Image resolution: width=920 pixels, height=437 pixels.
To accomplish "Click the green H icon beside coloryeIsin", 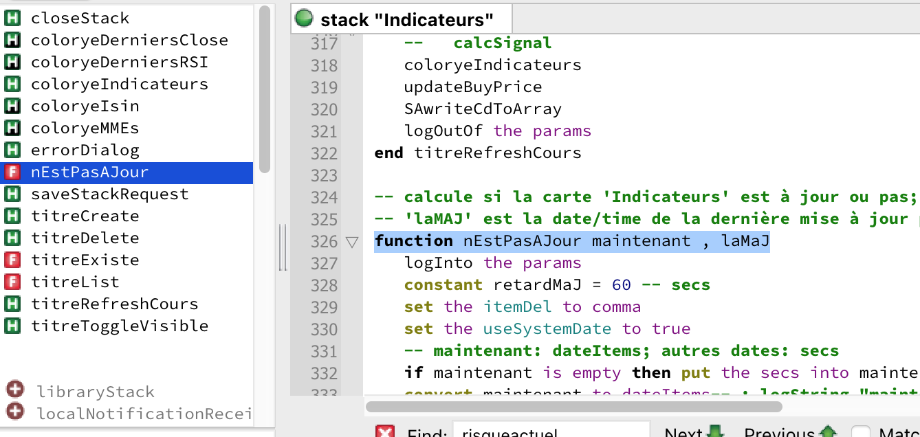I will [x=12, y=107].
